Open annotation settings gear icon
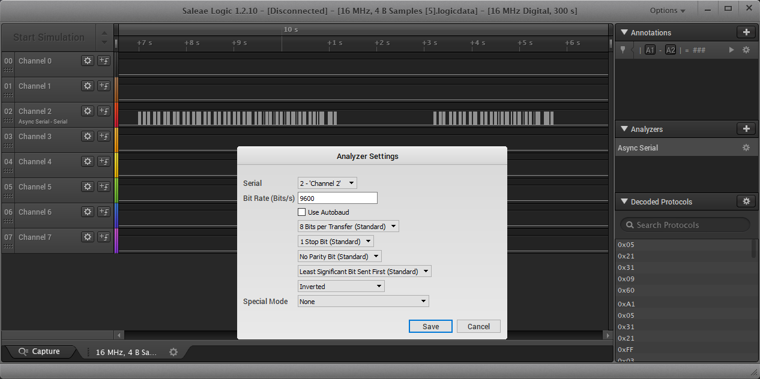Viewport: 760px width, 379px height. pos(746,50)
